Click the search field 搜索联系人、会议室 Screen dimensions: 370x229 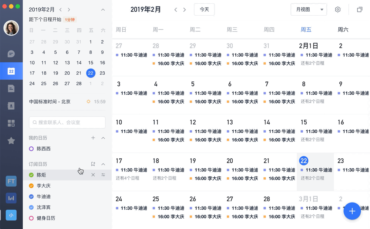[67, 122]
